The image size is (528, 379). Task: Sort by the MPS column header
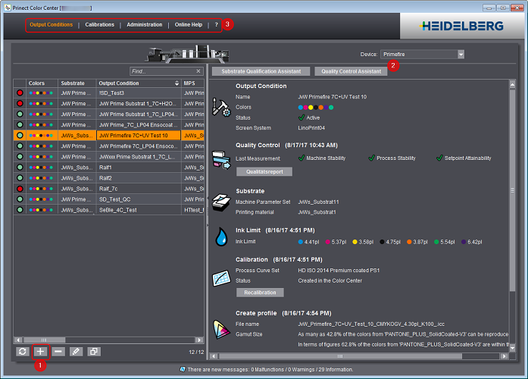click(x=192, y=83)
